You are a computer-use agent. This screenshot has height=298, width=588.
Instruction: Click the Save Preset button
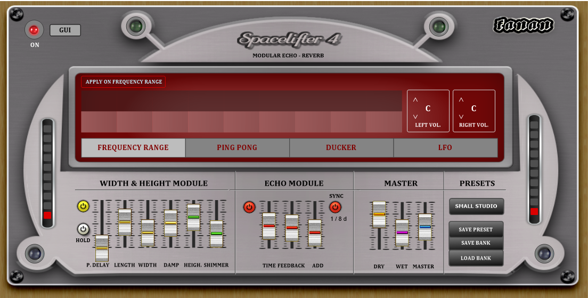point(476,229)
